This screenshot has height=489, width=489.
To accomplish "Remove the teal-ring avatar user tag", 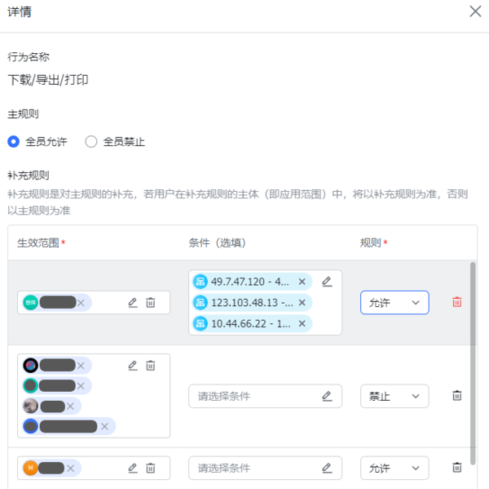I will (81, 386).
